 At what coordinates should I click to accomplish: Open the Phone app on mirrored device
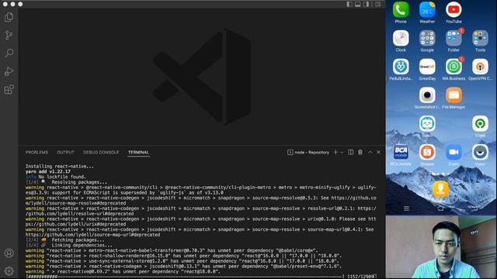401,12
